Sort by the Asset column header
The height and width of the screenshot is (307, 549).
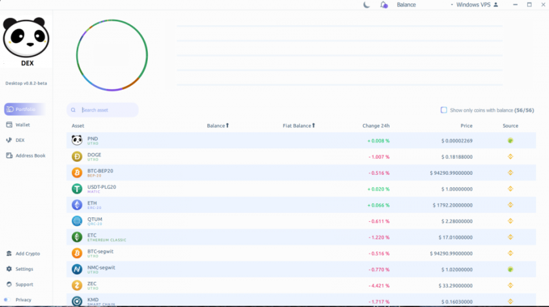pyautogui.click(x=78, y=126)
